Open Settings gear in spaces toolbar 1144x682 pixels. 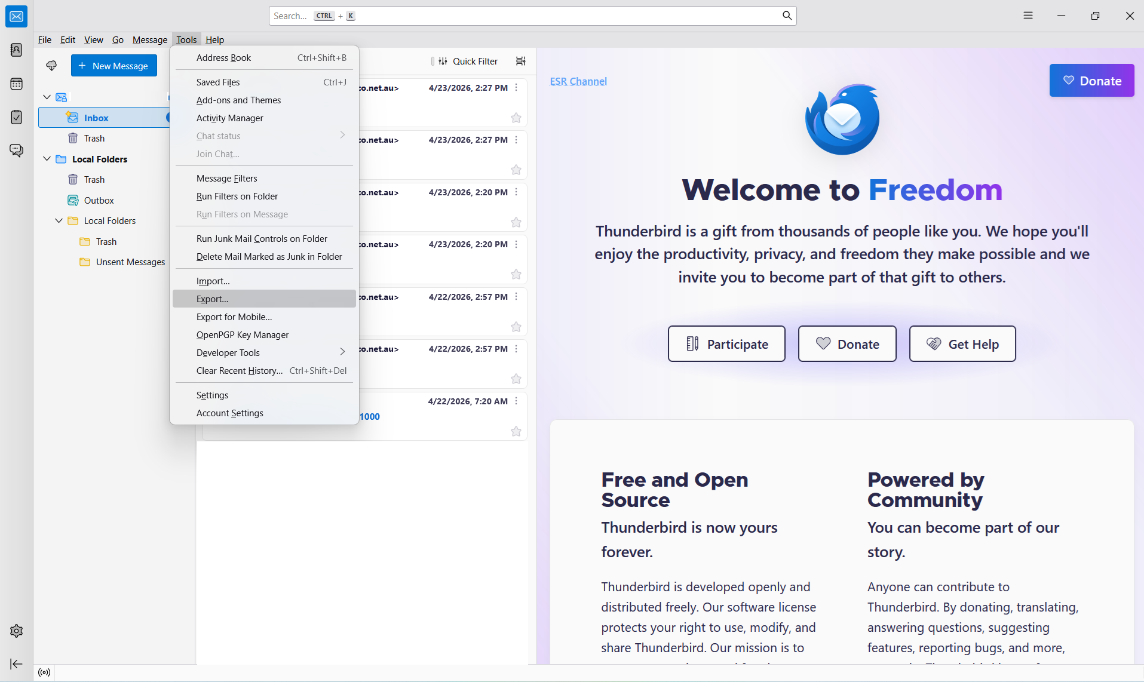pos(16,631)
